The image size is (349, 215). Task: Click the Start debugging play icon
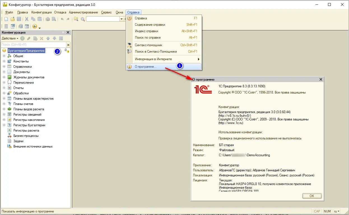(x=35, y=26)
